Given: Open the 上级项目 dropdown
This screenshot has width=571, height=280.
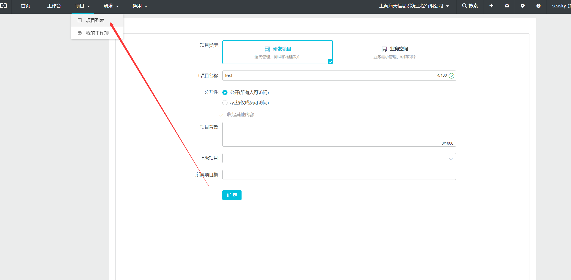Looking at the screenshot, I should (339, 158).
